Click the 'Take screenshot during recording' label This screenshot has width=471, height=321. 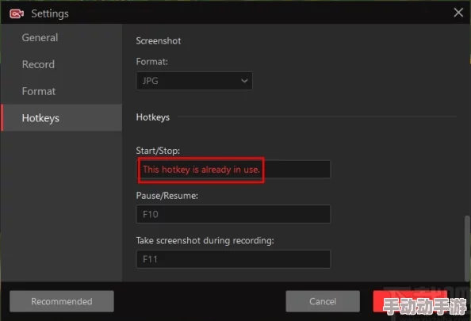(x=205, y=240)
